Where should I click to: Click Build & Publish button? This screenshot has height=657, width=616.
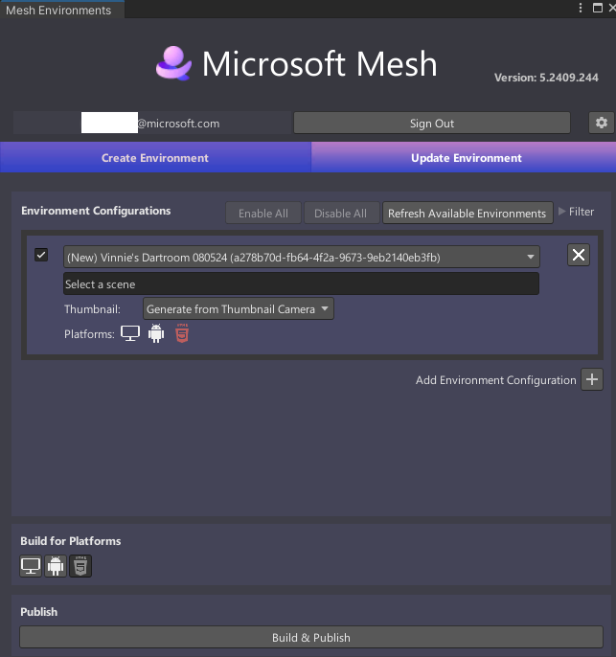point(311,637)
